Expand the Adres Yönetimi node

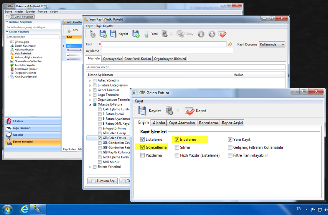click(90, 81)
